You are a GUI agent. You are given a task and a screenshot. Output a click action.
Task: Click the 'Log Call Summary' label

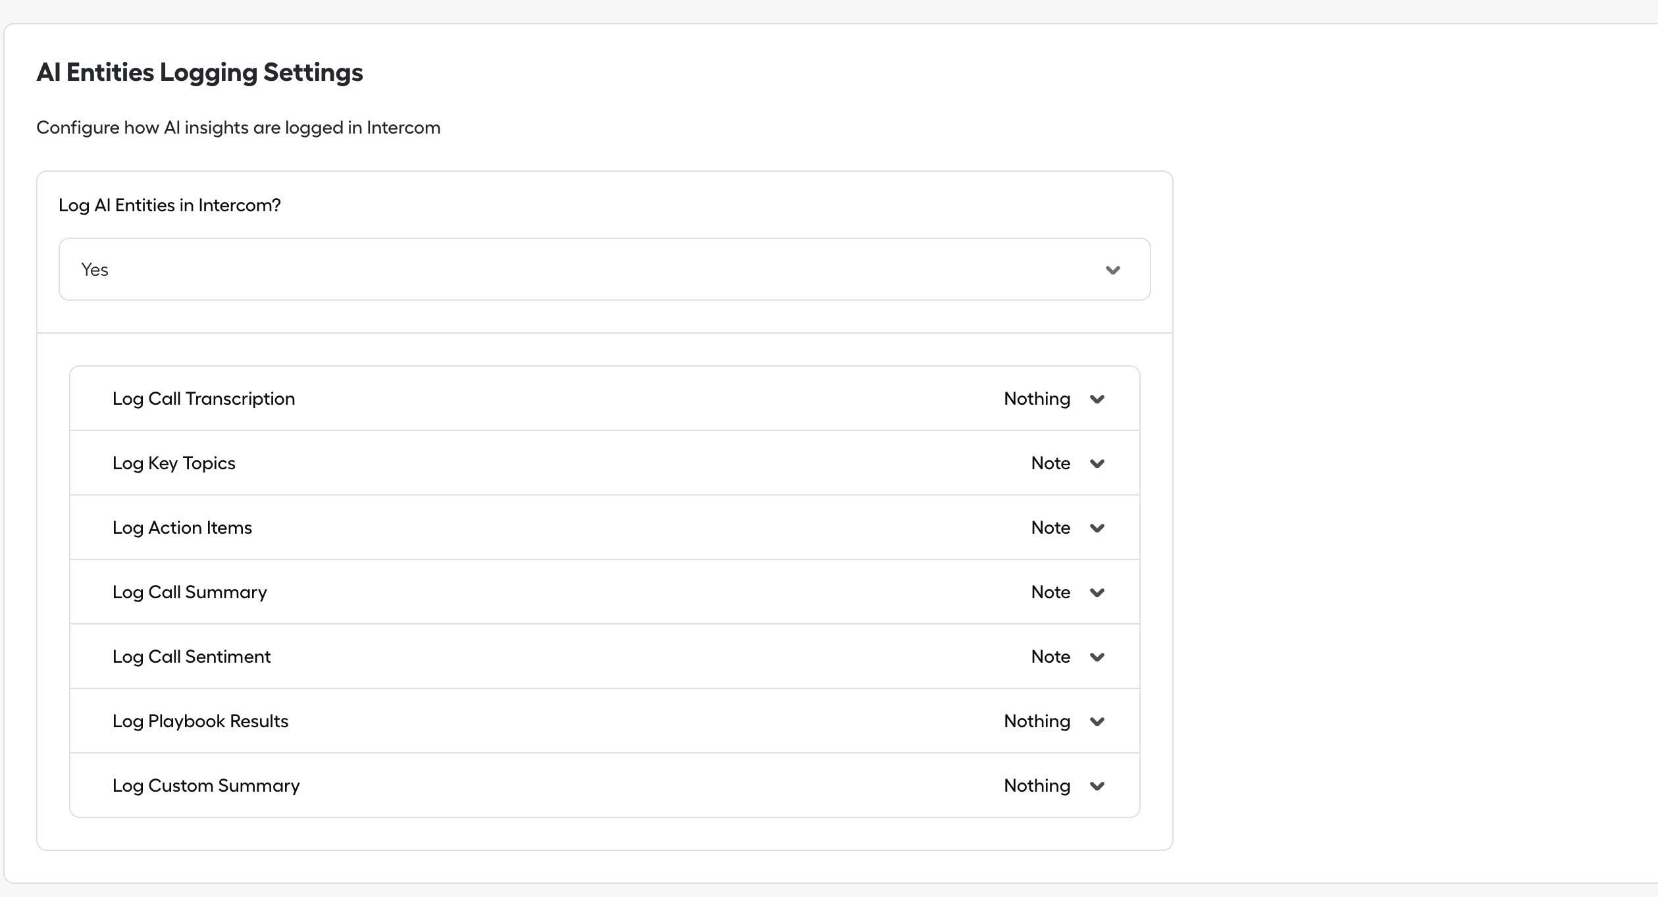click(190, 592)
